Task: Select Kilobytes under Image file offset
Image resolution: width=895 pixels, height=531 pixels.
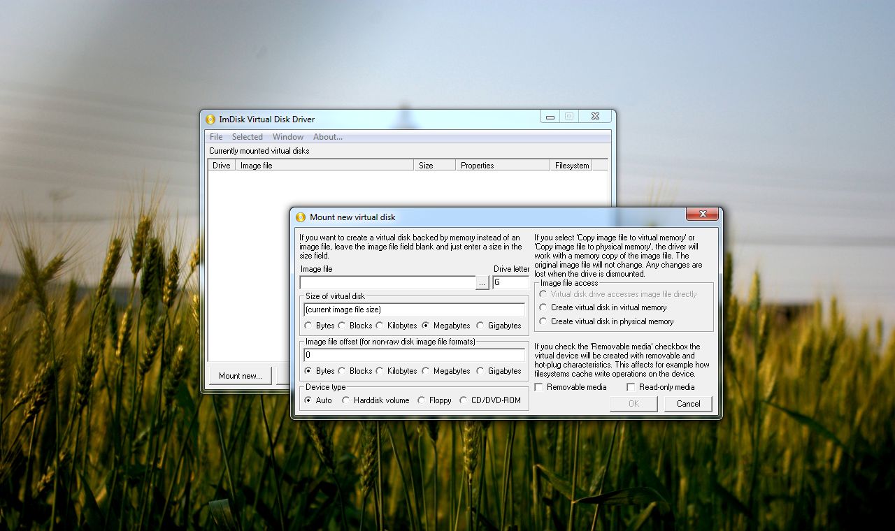Action: [x=396, y=371]
